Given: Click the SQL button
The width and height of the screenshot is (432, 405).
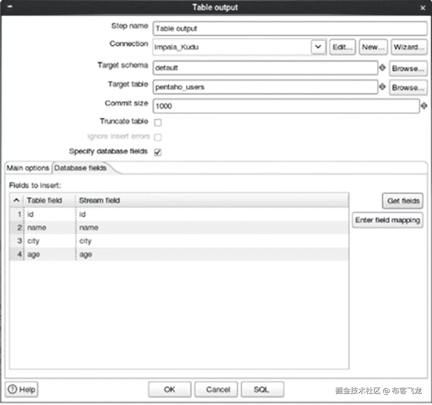Looking at the screenshot, I should [262, 389].
